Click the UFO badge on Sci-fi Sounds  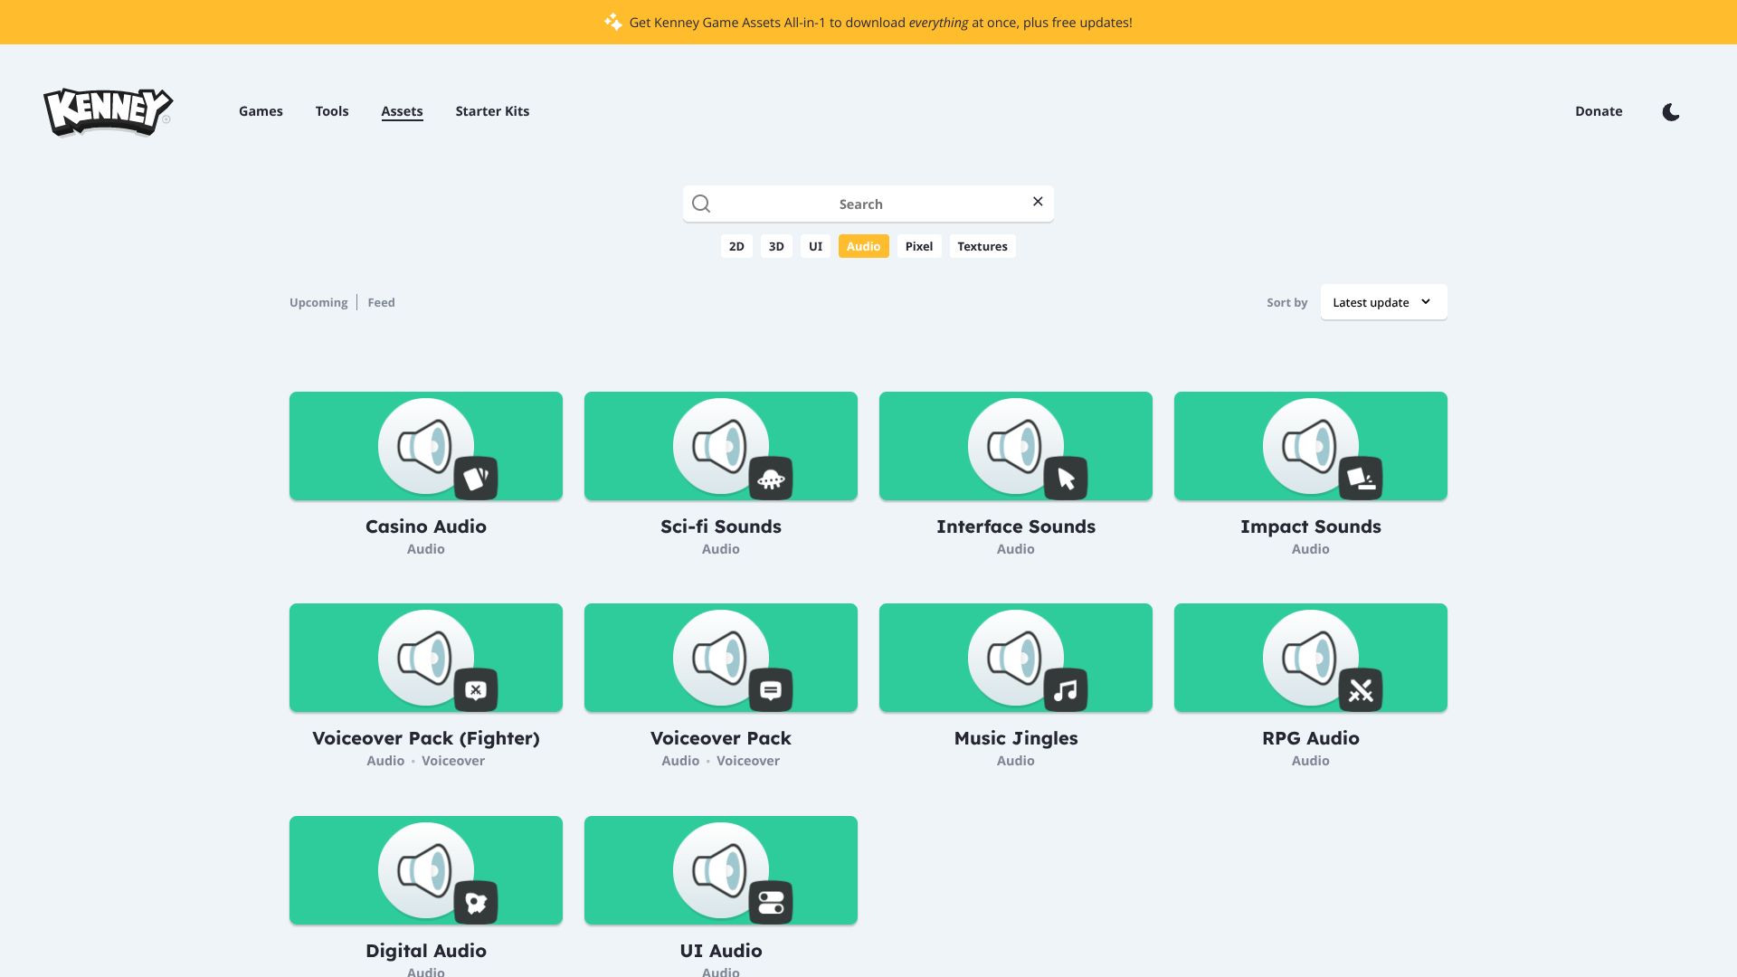pyautogui.click(x=771, y=478)
